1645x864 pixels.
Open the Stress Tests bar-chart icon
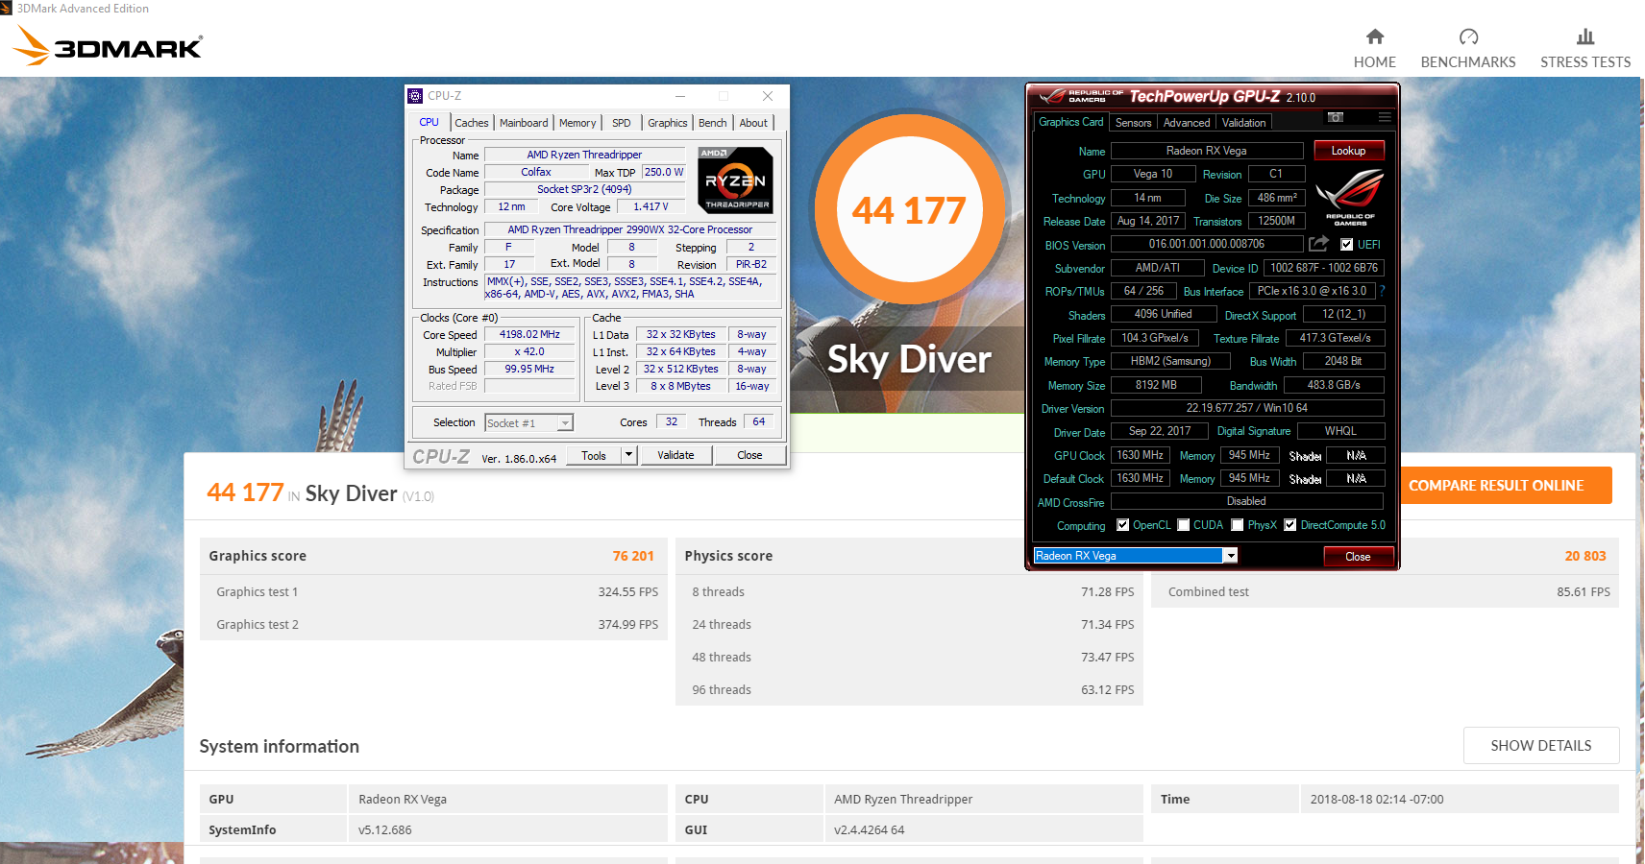[x=1585, y=36]
